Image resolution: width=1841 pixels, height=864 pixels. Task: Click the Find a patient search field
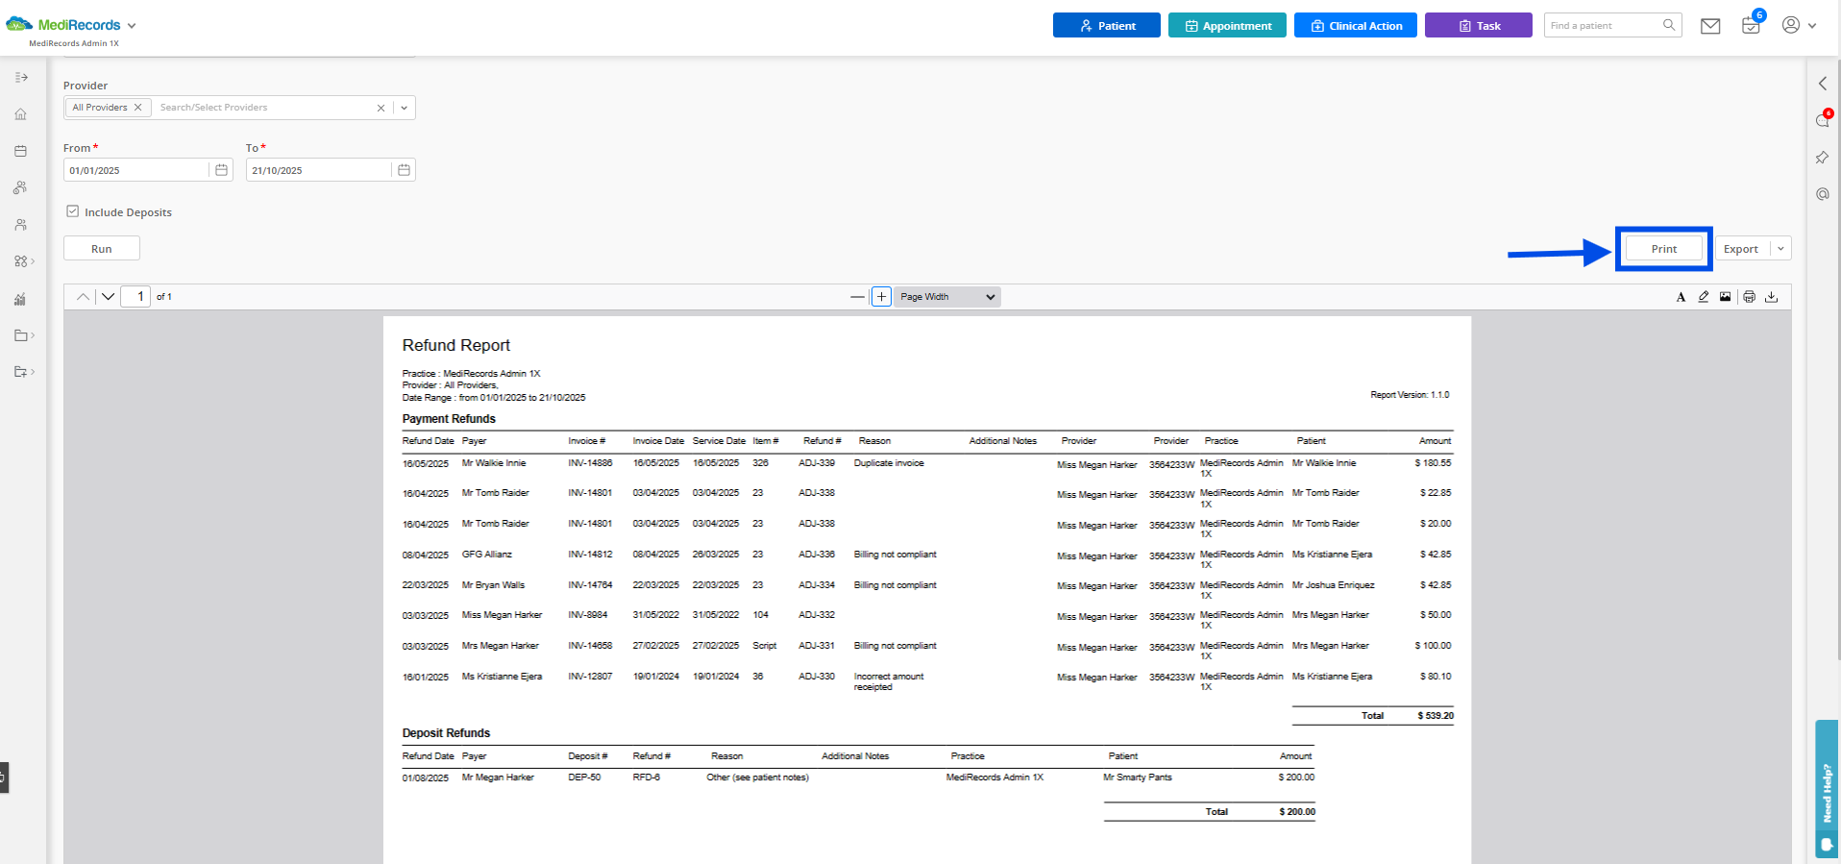click(x=1604, y=26)
